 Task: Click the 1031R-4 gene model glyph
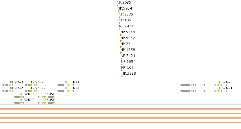point(65,91)
